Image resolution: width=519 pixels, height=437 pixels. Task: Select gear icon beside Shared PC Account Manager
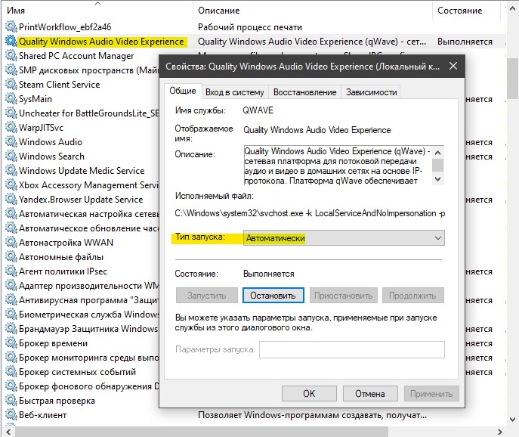(x=11, y=55)
